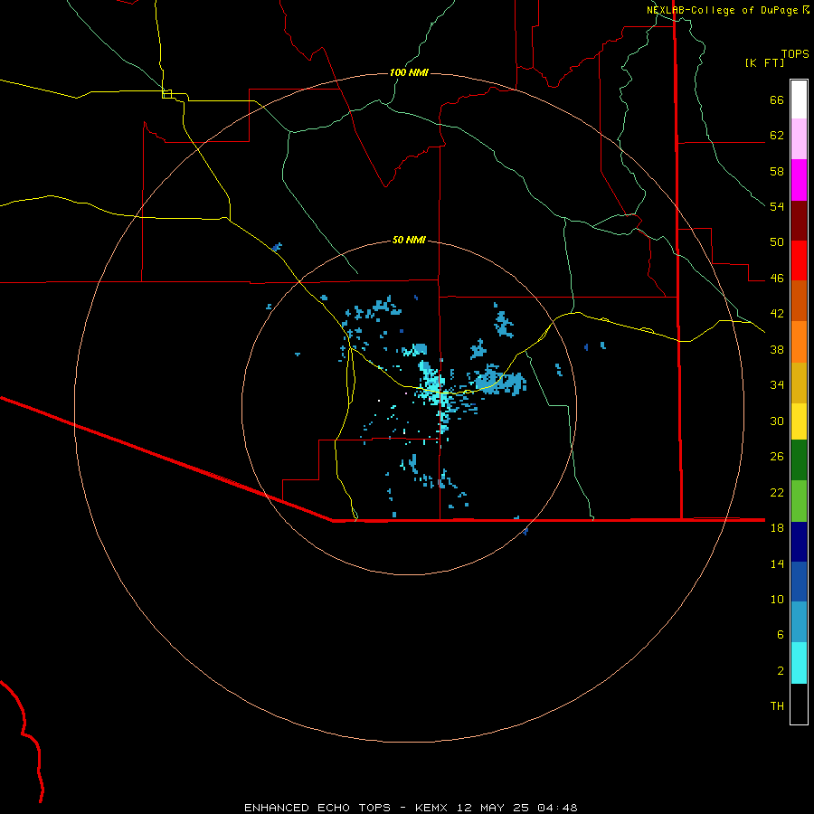Click the 10 value on the legend

(x=777, y=599)
